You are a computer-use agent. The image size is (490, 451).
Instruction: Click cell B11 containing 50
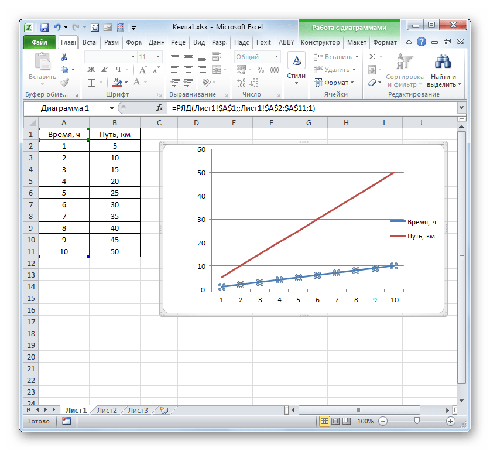point(115,251)
